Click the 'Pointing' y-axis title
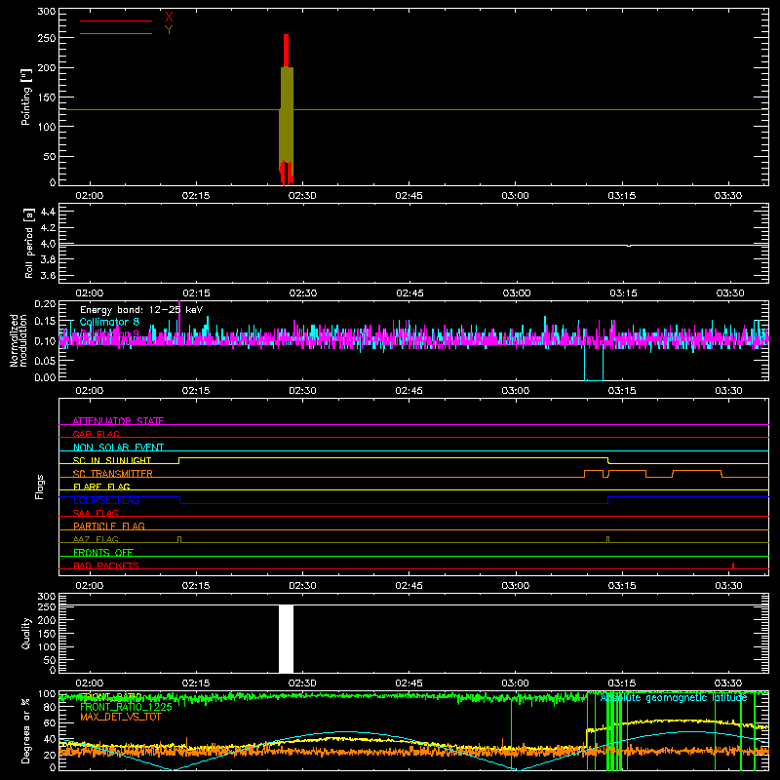 point(26,97)
